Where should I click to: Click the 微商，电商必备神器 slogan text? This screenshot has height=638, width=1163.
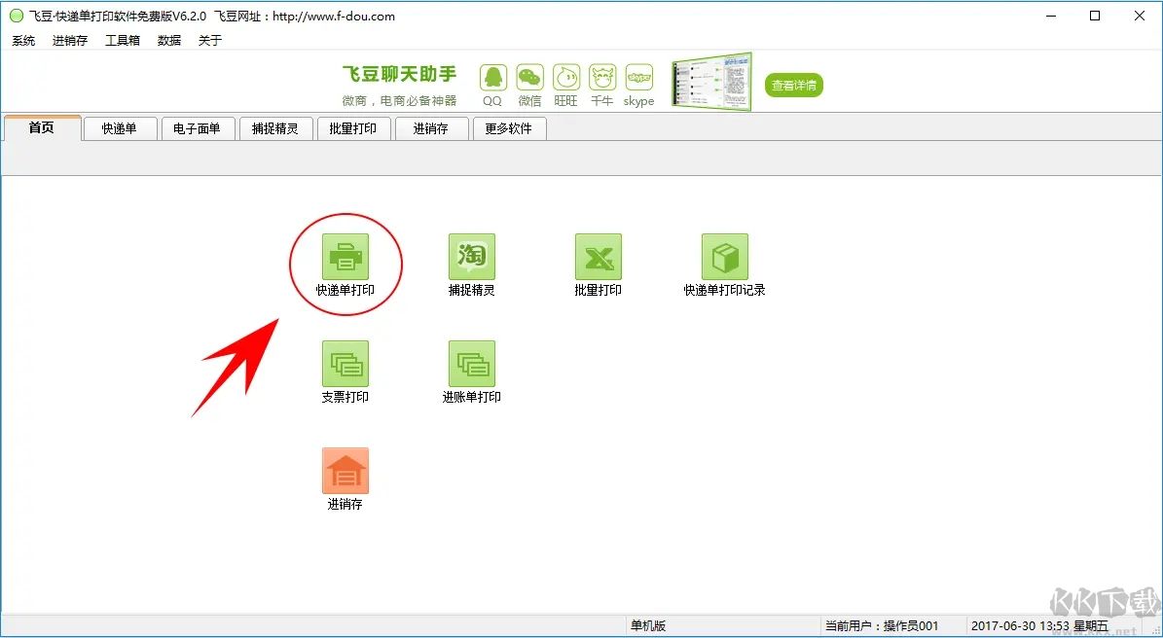coord(399,101)
